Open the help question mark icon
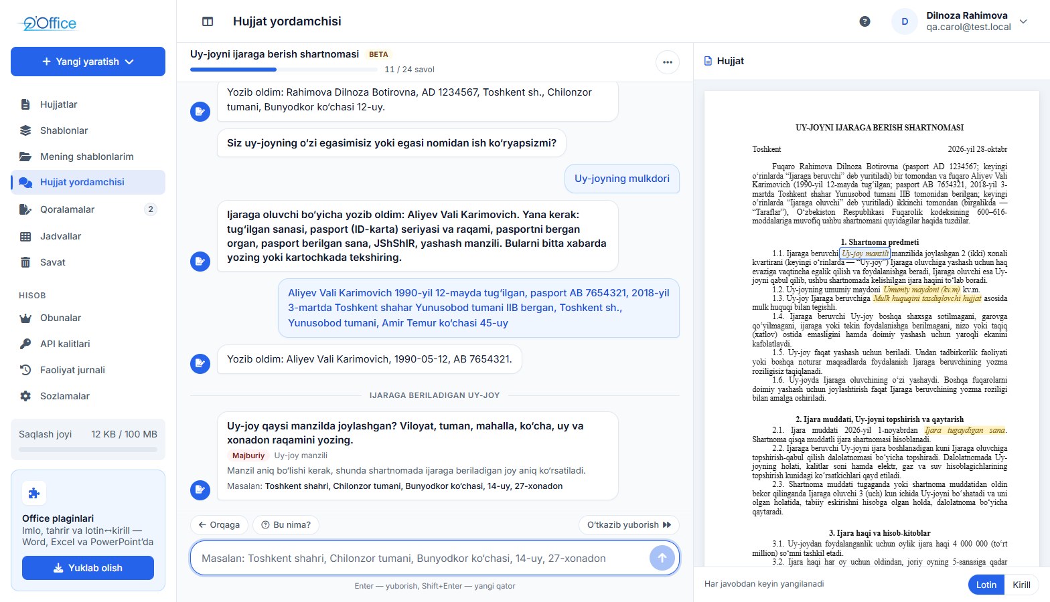The width and height of the screenshot is (1050, 602). pos(865,21)
